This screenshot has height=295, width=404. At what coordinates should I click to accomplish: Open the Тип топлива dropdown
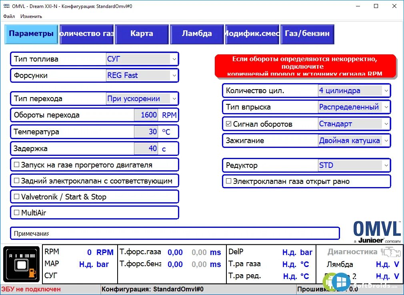coord(142,59)
